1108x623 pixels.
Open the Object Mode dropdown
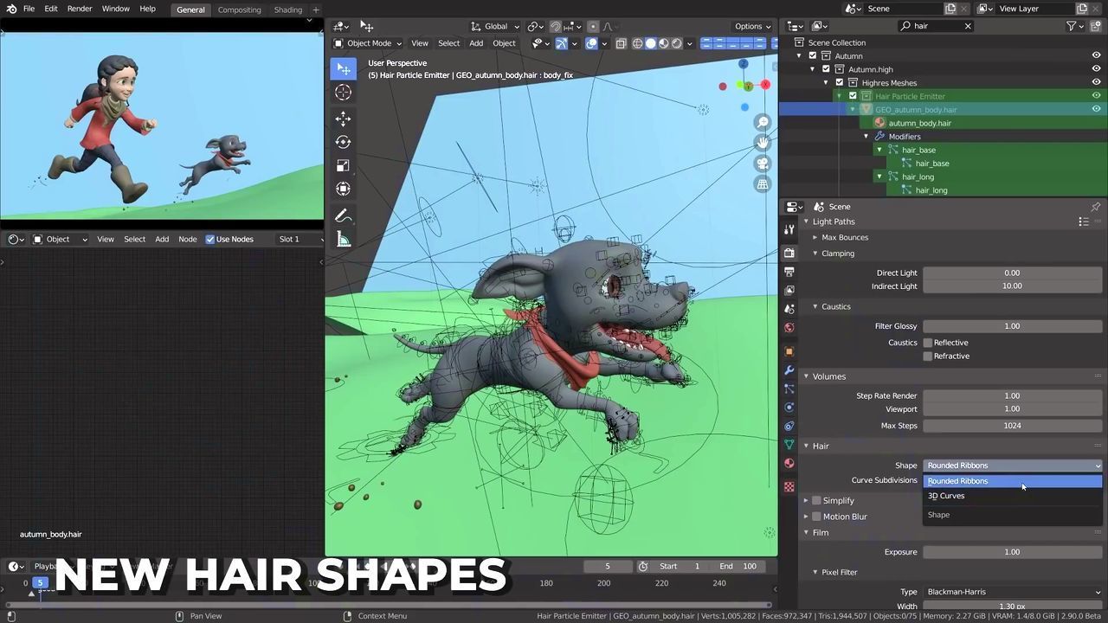coord(368,43)
